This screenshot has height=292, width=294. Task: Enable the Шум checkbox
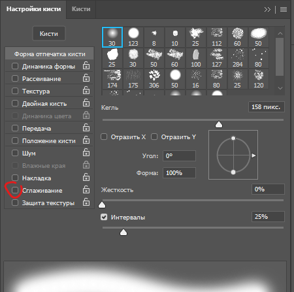15,153
